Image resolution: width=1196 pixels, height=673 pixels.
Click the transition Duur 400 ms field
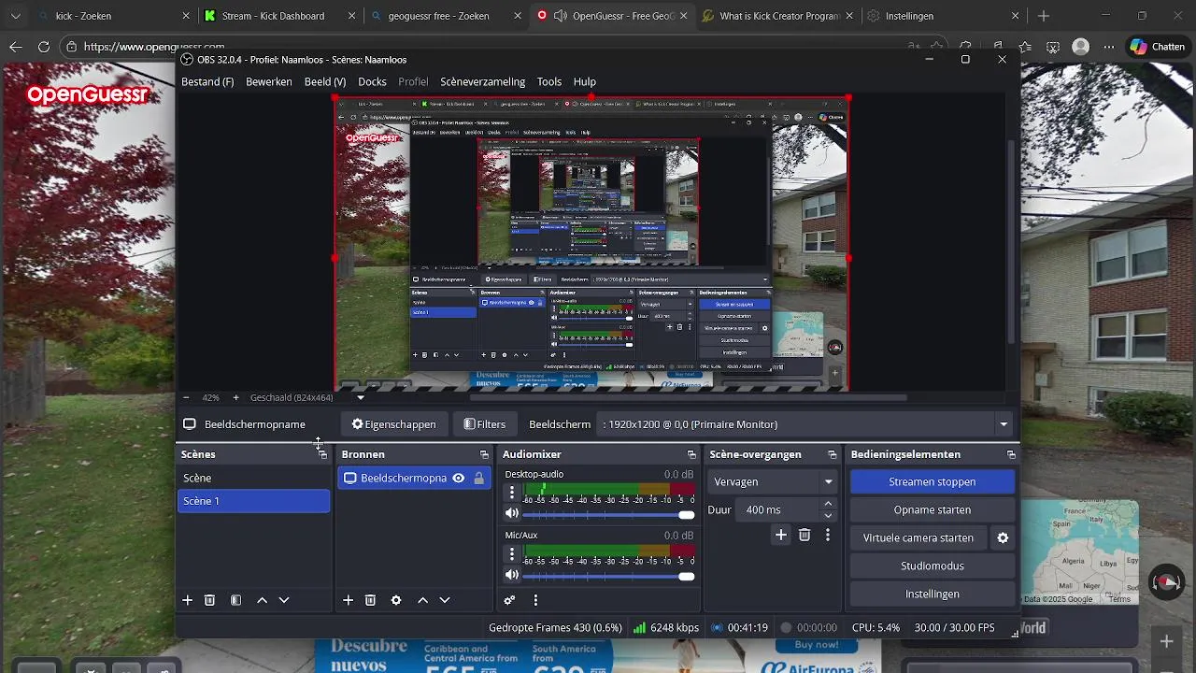pyautogui.click(x=776, y=509)
